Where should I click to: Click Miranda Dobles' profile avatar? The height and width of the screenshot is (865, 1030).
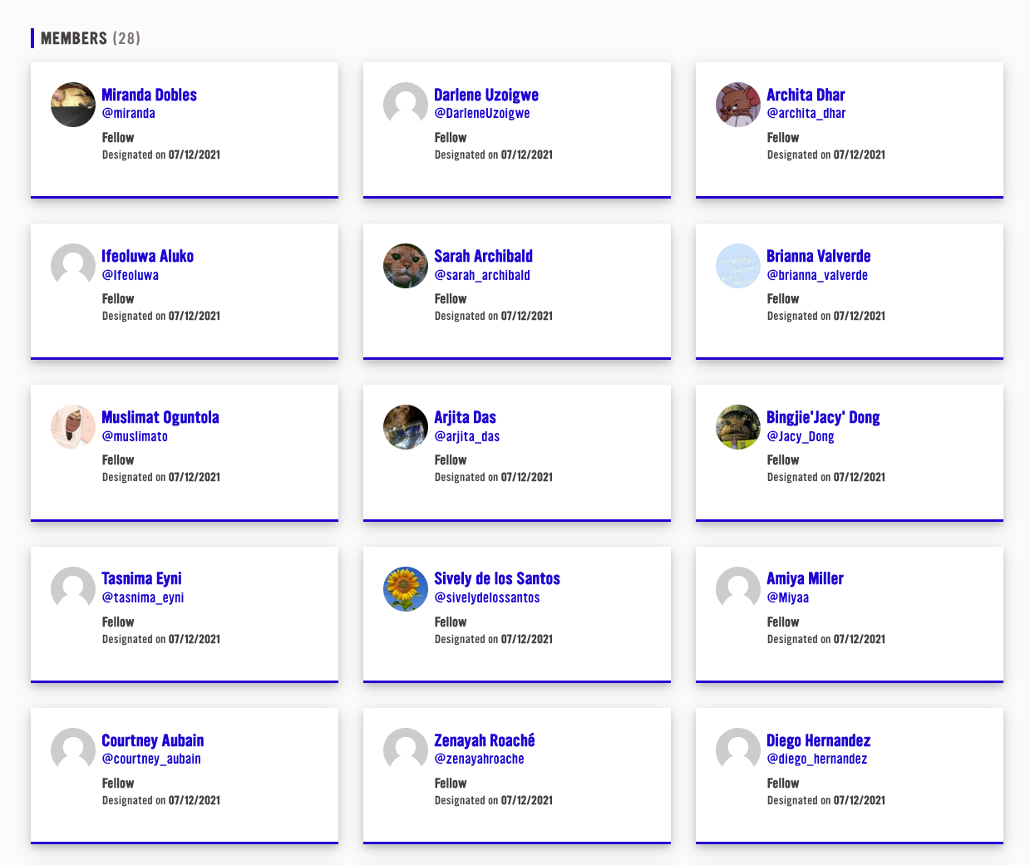[x=73, y=105]
